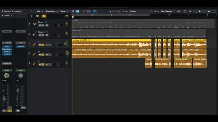Adjust the Drum track volume slider

[58, 25]
